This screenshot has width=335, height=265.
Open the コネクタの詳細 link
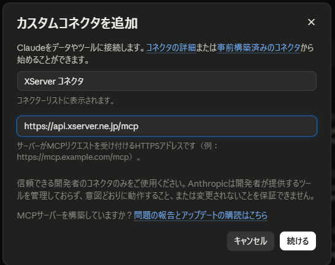(171, 48)
